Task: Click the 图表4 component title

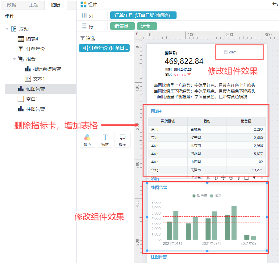Action: tap(156, 111)
